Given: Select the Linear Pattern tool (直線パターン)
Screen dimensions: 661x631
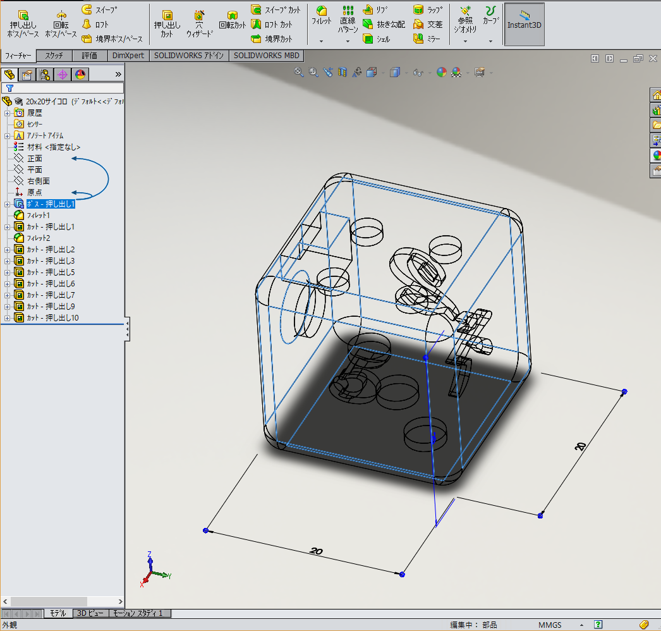Looking at the screenshot, I should tap(348, 19).
